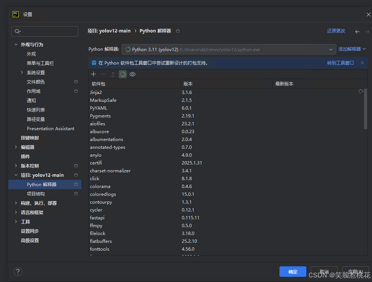
Task: Click the forward navigation arrow
Action: 367,32
